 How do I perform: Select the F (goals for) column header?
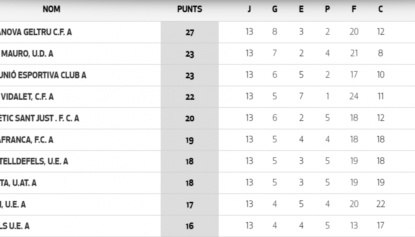[354, 10]
